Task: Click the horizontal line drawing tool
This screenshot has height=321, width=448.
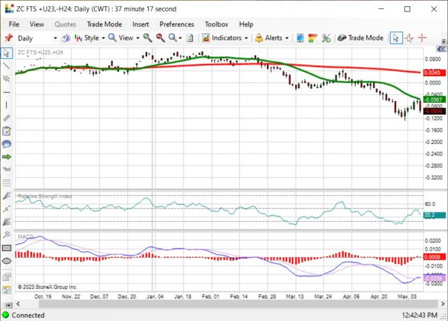Action: click(6, 92)
